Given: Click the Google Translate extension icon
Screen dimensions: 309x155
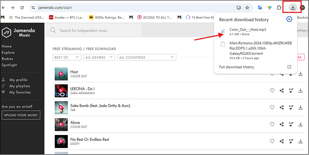Looking at the screenshot, I should click(x=260, y=7).
